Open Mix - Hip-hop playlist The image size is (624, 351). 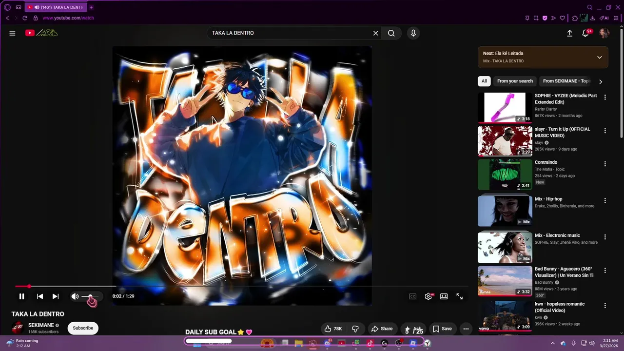pyautogui.click(x=505, y=211)
